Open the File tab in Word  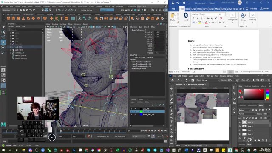[173, 9]
